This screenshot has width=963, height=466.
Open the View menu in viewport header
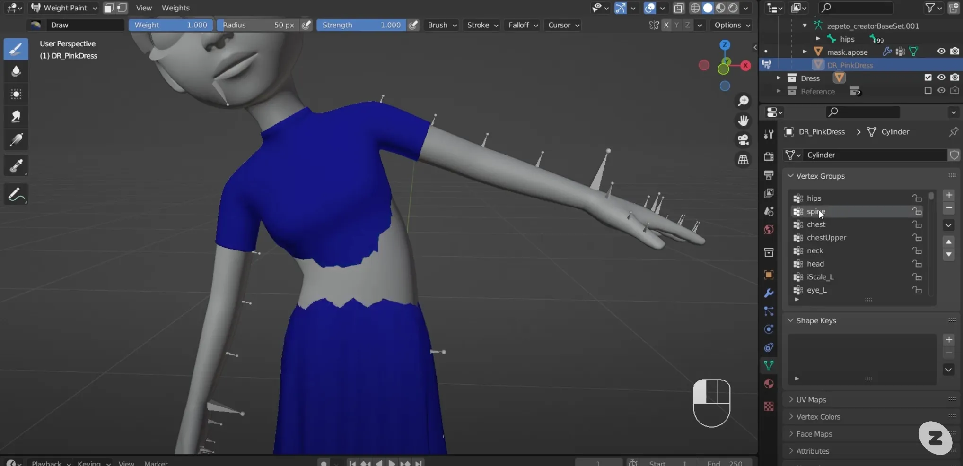coord(144,8)
